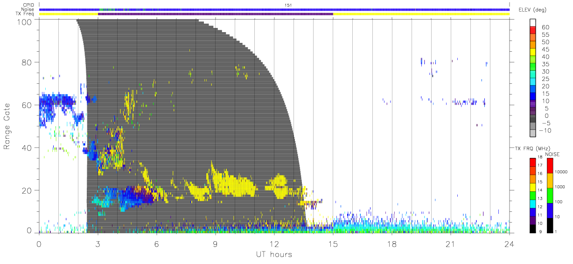This screenshot has height=264, width=573.
Task: Pick the red top segment of the NOISE colorbar
Action: tap(549, 165)
